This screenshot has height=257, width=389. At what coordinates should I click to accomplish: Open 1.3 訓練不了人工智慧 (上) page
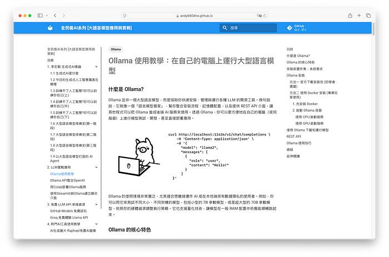(73, 93)
